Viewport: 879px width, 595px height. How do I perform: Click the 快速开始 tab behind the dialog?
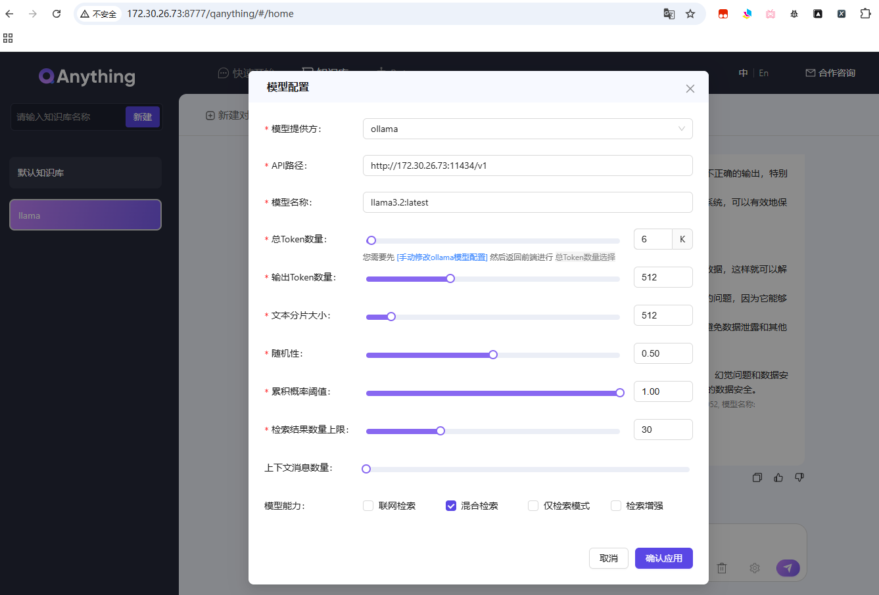(x=245, y=73)
